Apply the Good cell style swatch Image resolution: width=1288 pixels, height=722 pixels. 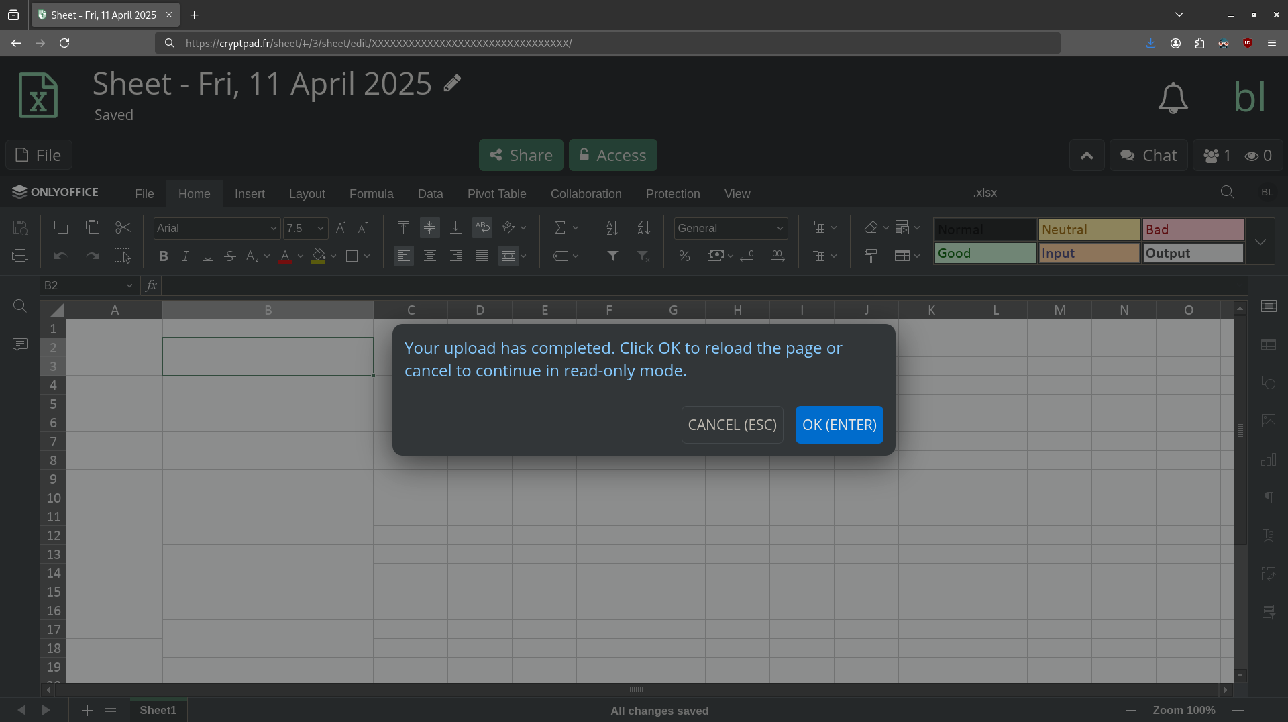pyautogui.click(x=984, y=253)
